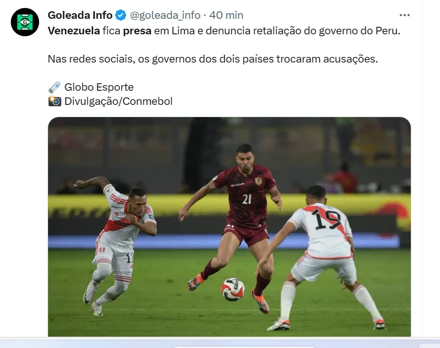Click the bold word presa

pyautogui.click(x=137, y=31)
